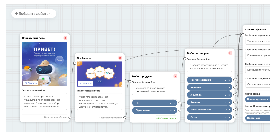Expand the Иностранные языки chevron
This screenshot has width=270, height=132.
(226, 110)
